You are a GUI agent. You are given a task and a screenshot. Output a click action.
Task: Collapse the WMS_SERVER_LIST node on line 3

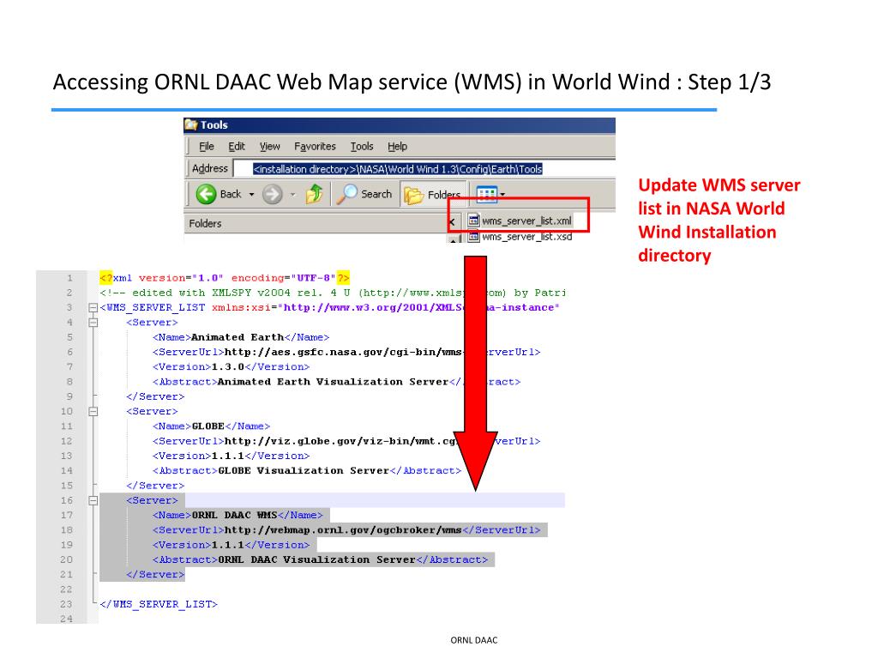click(x=93, y=308)
